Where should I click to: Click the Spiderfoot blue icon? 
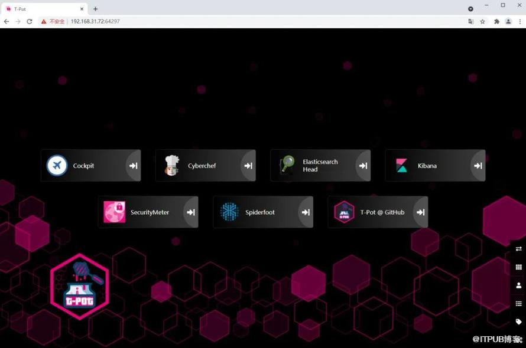tap(229, 212)
